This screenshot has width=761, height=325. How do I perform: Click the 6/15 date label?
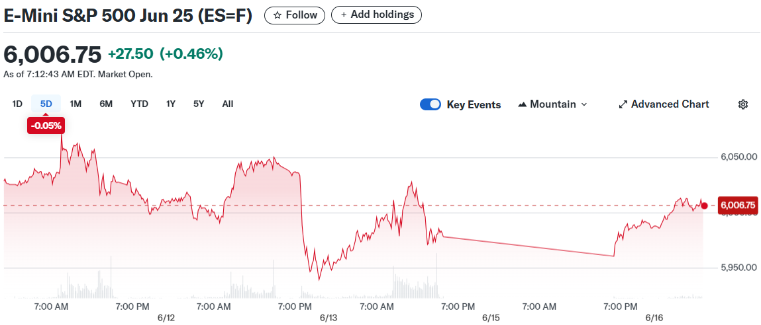(x=491, y=318)
